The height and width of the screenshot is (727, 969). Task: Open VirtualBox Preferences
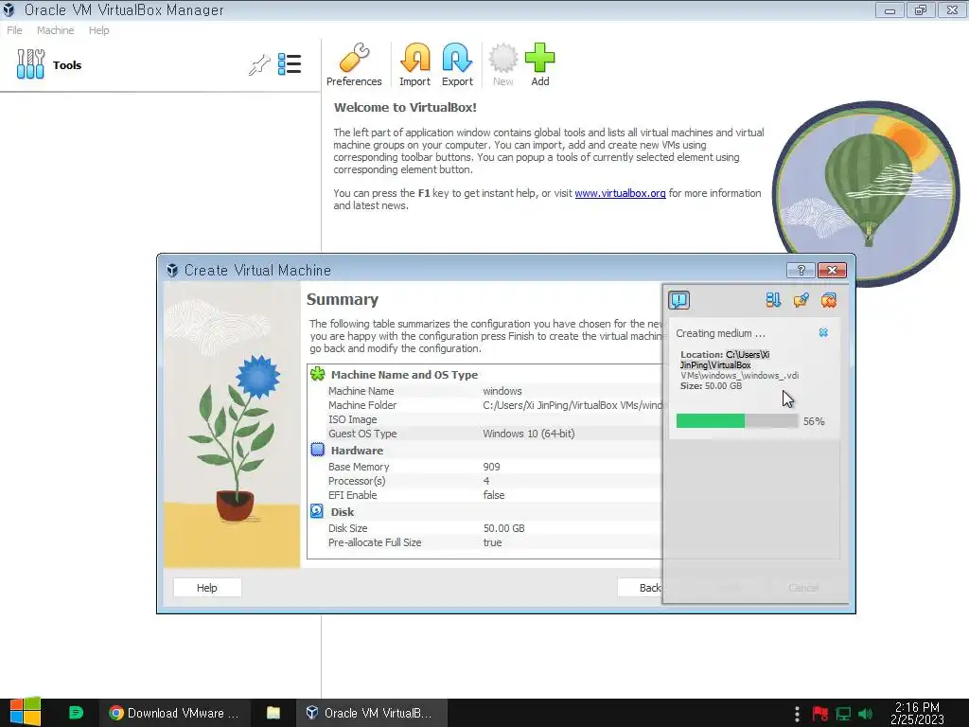coord(354,65)
